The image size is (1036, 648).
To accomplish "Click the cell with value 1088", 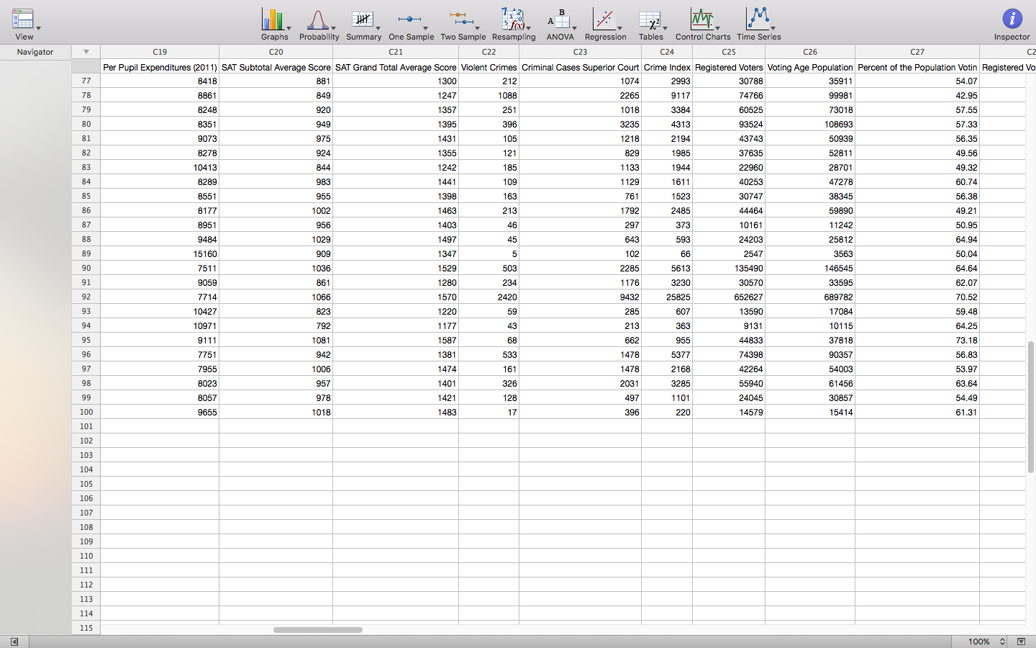I will 489,95.
